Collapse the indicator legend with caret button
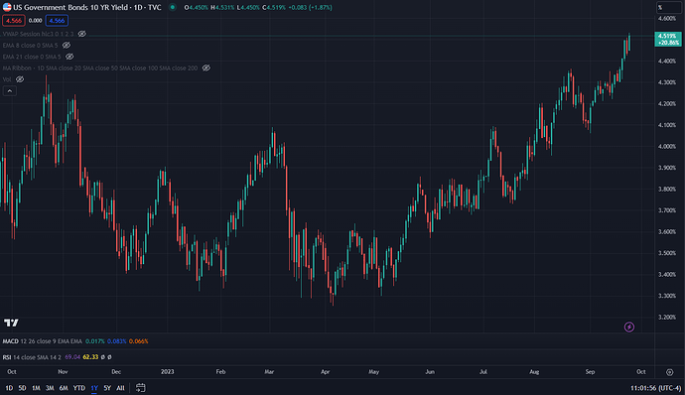This screenshot has height=395, width=685. tap(10, 91)
